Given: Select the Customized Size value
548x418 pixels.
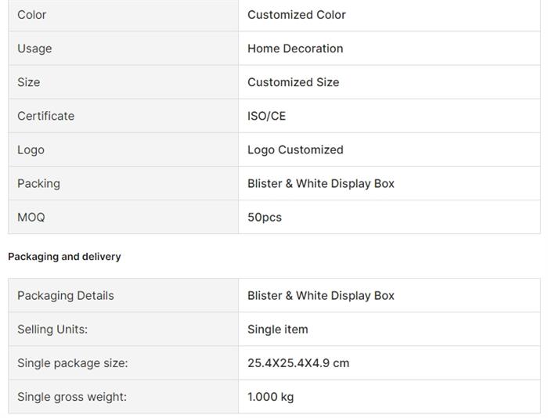Looking at the screenshot, I should coord(293,82).
